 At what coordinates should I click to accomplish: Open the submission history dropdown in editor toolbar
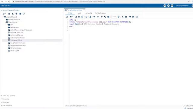tap(71, 17)
